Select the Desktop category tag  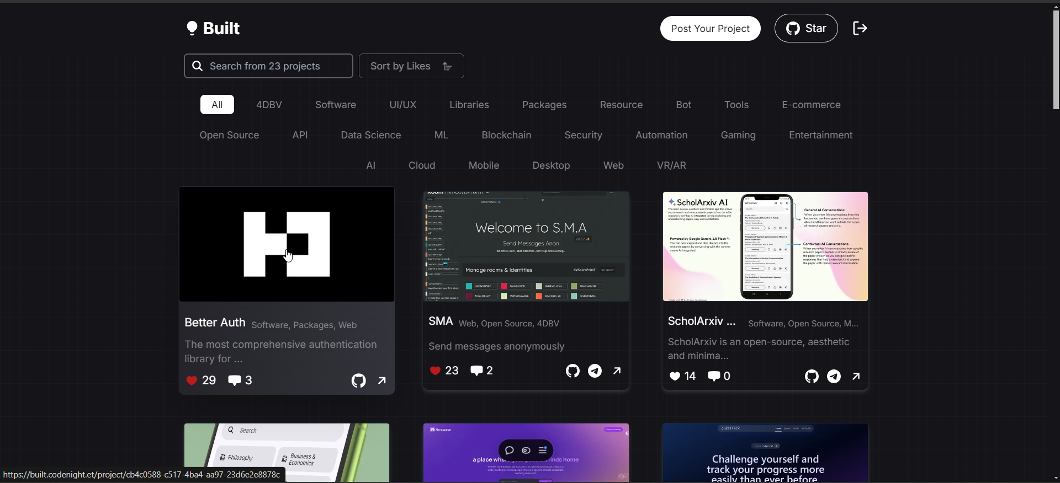(x=551, y=165)
